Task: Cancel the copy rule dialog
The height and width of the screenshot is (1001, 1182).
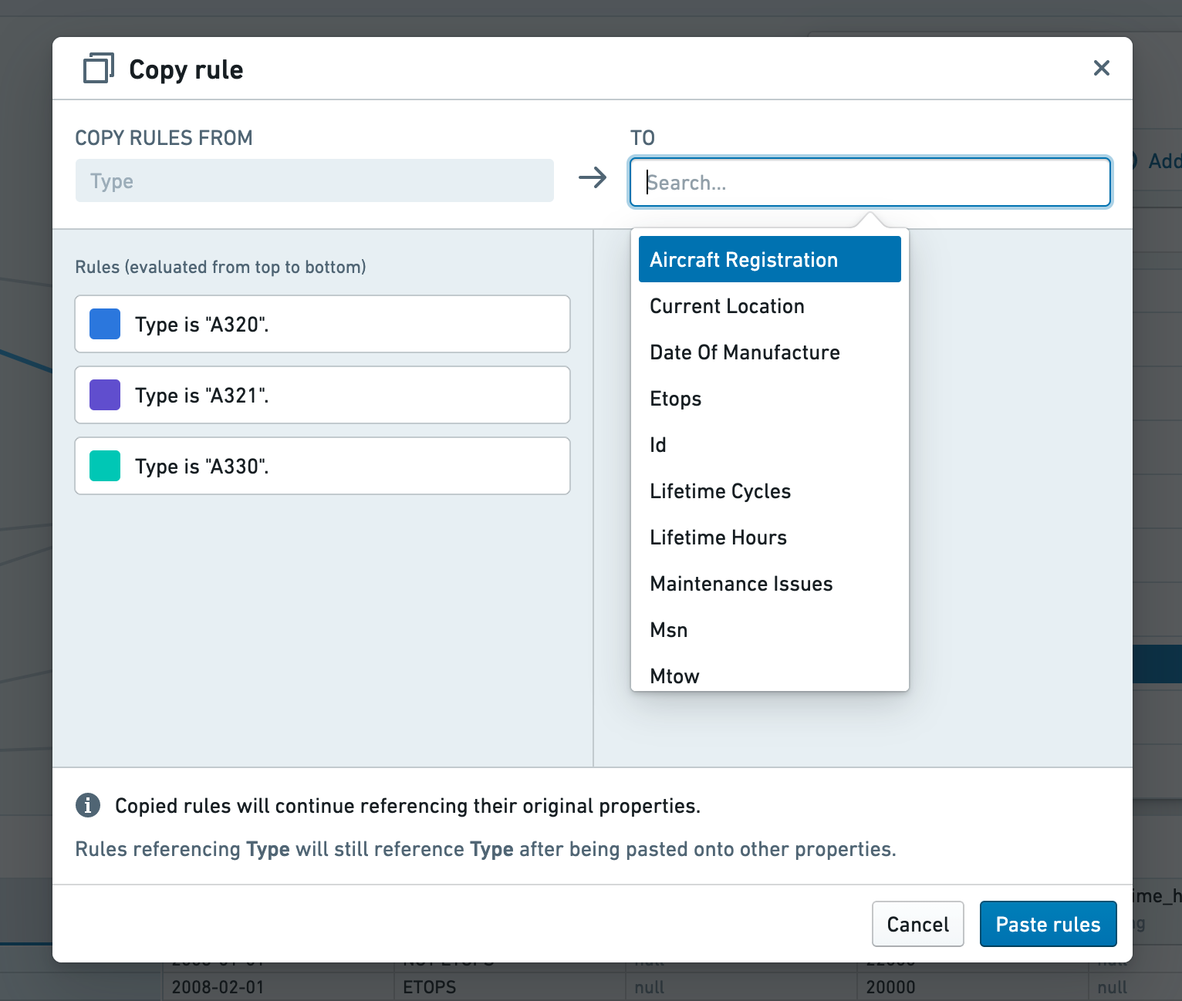Action: tap(917, 924)
